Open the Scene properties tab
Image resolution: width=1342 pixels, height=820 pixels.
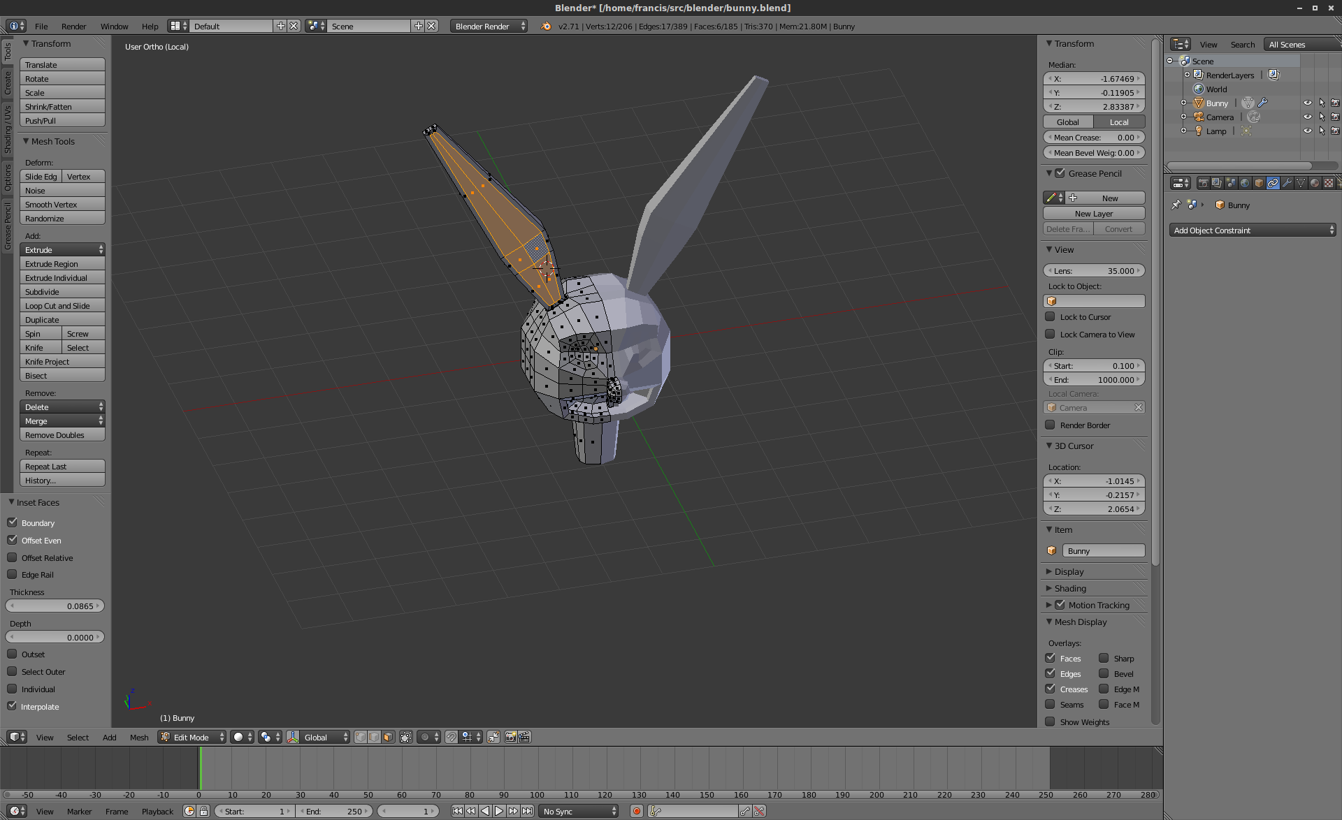point(1231,183)
